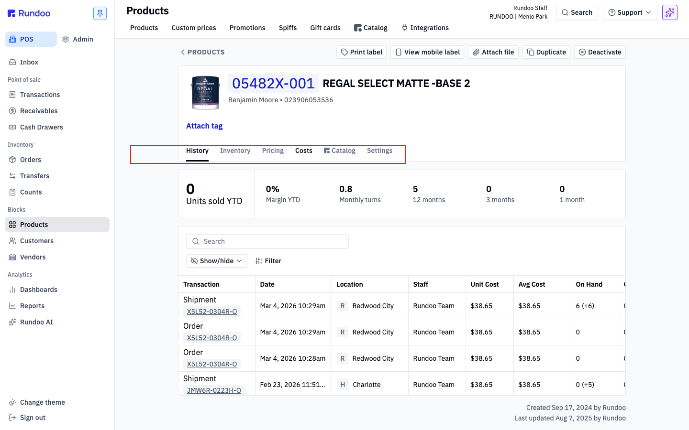Go back to PRODUCTS list
Viewport: 689px width, 430px height.
[x=202, y=52]
